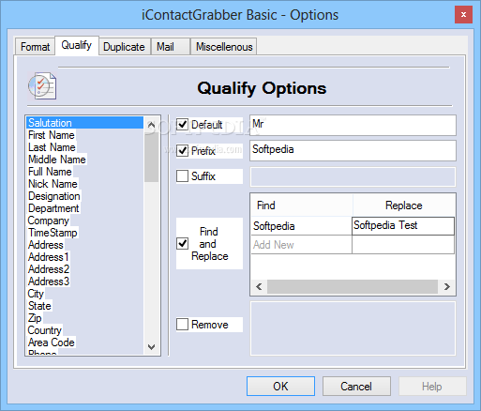Click the grid's scroll left arrow
The width and height of the screenshot is (481, 411).
(259, 286)
